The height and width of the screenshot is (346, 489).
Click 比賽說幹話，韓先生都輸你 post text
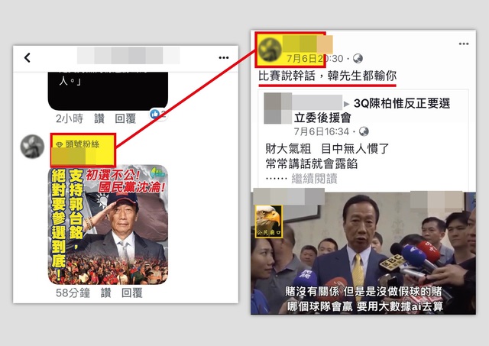coord(328,76)
